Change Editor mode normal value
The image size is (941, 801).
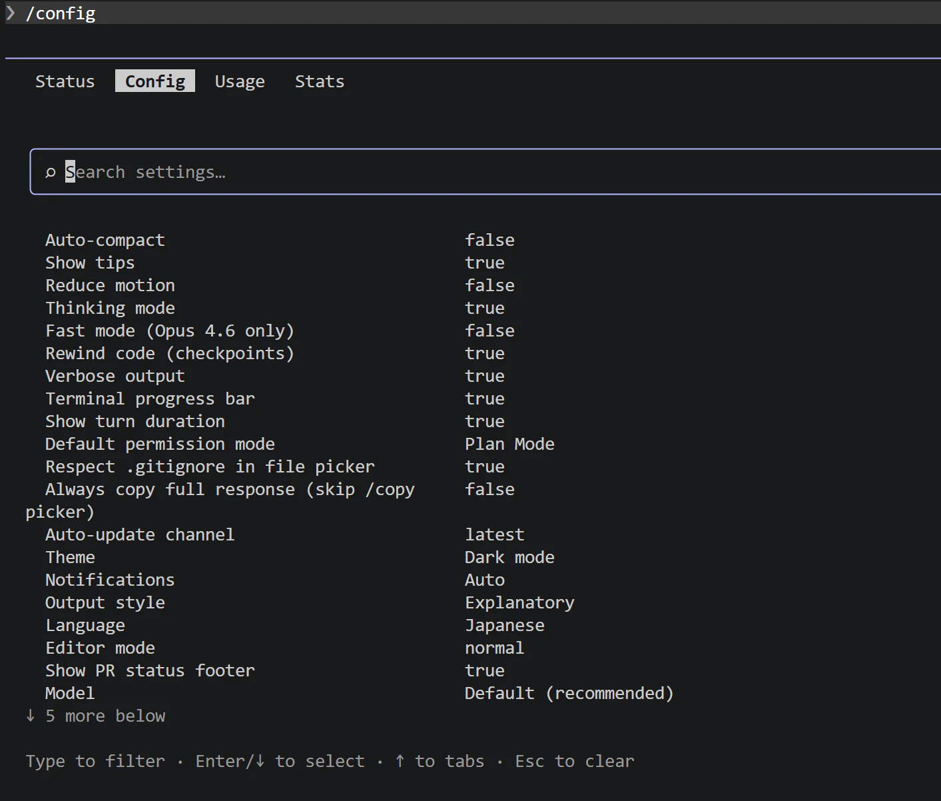point(495,648)
